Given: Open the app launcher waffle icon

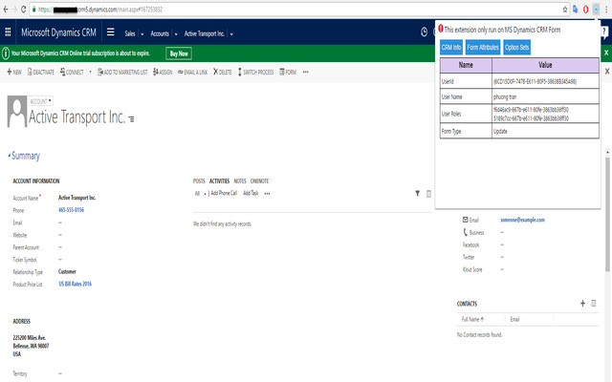Looking at the screenshot, I should tap(8, 32).
